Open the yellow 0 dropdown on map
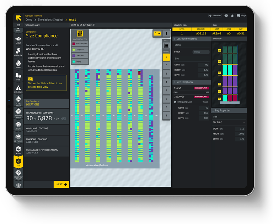The image size is (273, 224). (157, 33)
